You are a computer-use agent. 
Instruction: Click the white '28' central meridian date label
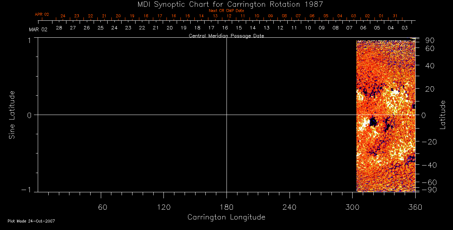pyautogui.click(x=59, y=28)
